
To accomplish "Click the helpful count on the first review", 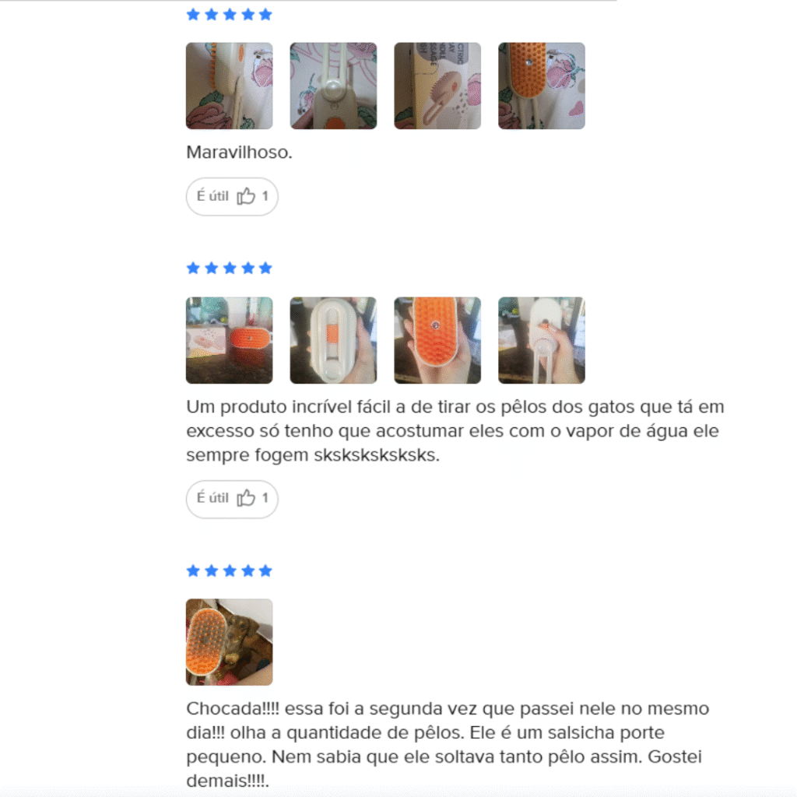I will pos(265,196).
